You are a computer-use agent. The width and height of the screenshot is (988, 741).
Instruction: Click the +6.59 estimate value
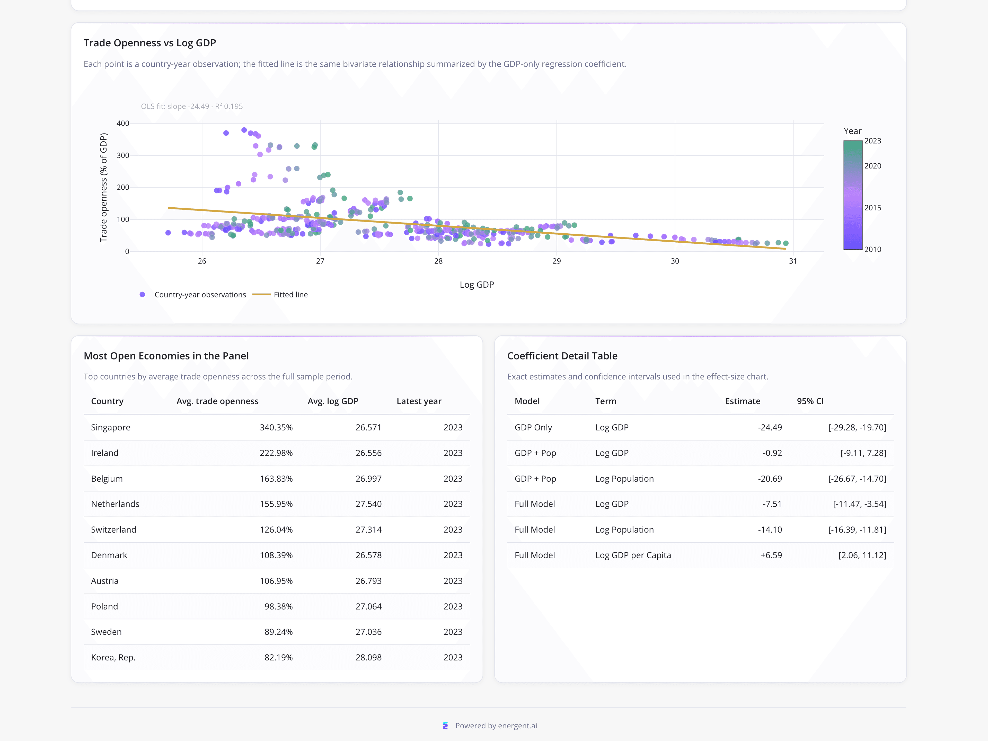pyautogui.click(x=771, y=555)
